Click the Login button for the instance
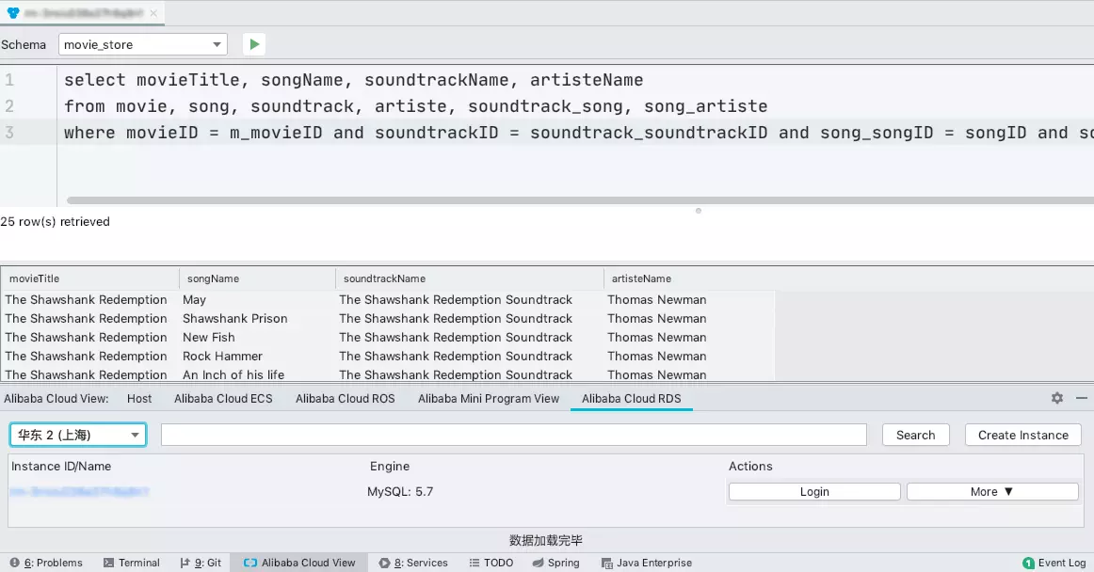The height and width of the screenshot is (572, 1094). coord(814,491)
